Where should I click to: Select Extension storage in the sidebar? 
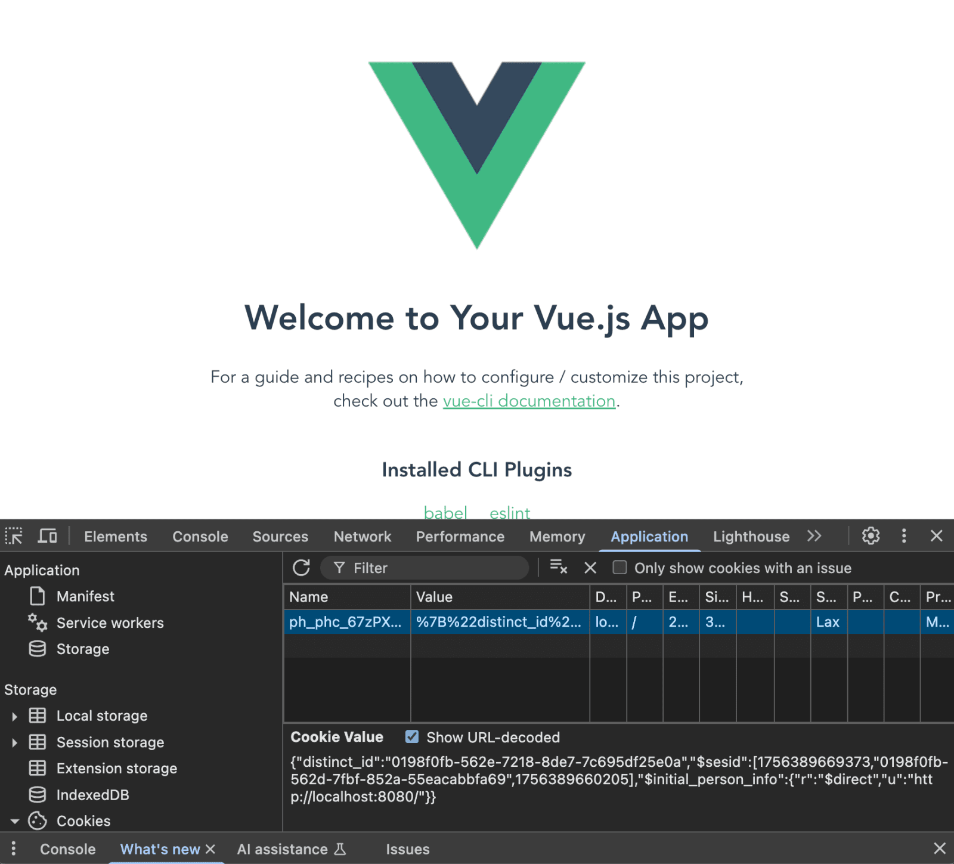[117, 769]
